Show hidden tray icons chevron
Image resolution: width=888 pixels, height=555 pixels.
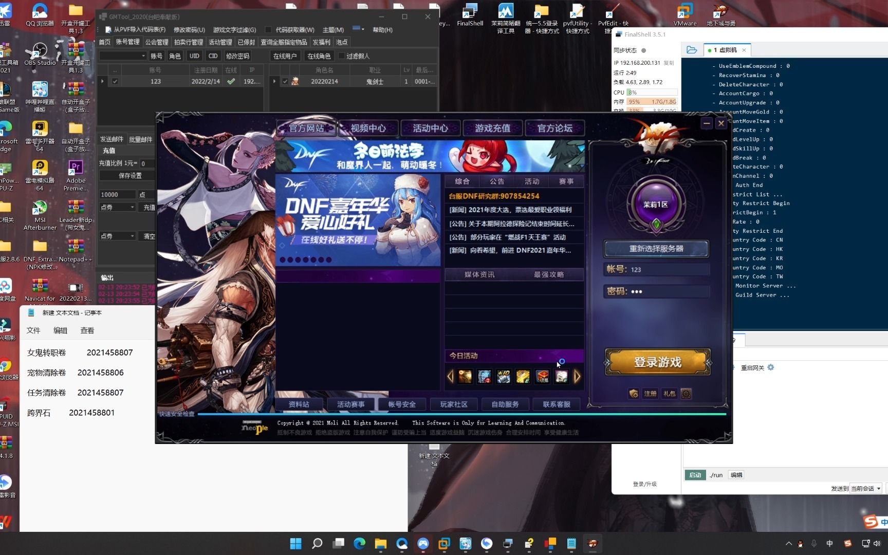click(789, 543)
